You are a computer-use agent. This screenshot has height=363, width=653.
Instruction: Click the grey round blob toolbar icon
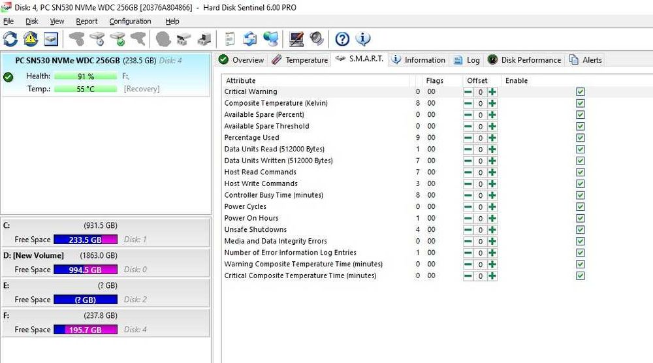click(163, 39)
